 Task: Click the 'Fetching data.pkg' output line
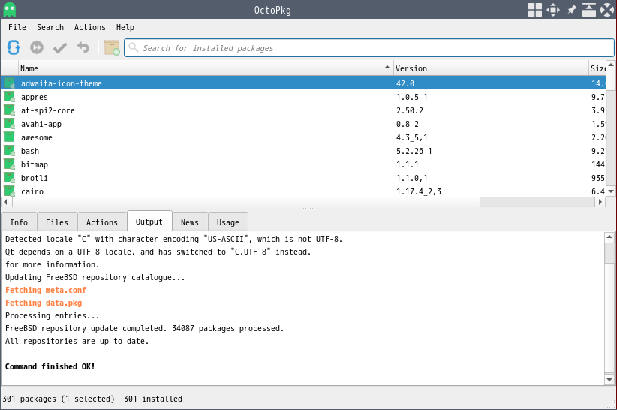(x=44, y=303)
